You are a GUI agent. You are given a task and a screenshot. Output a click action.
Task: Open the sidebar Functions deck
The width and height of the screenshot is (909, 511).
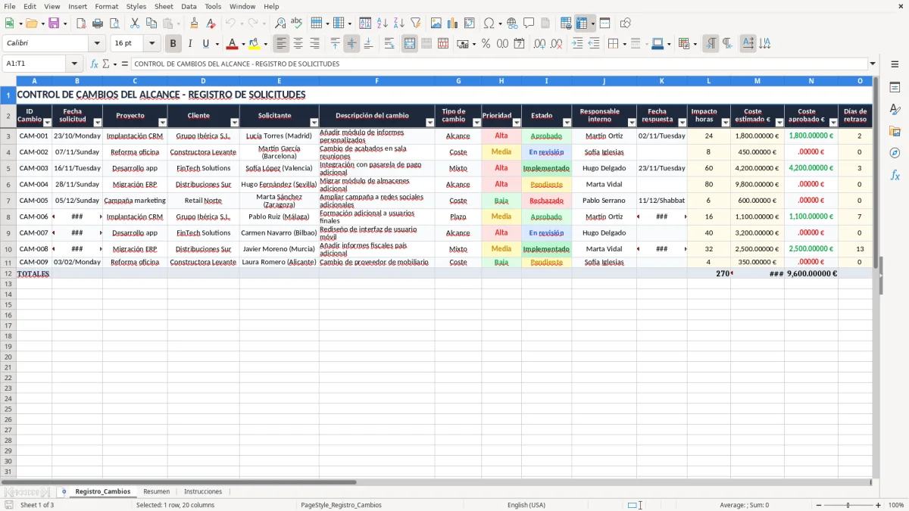pyautogui.click(x=895, y=175)
